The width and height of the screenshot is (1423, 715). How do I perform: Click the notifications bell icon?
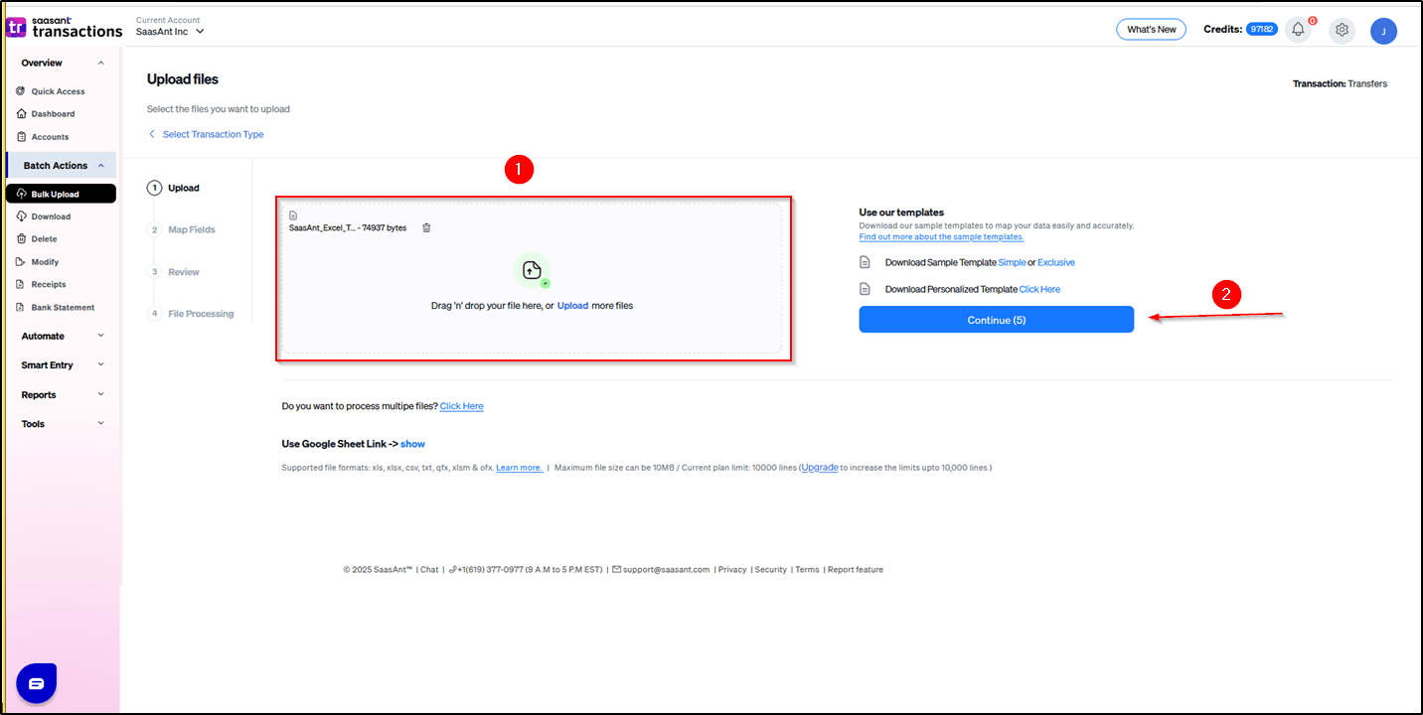[x=1298, y=30]
